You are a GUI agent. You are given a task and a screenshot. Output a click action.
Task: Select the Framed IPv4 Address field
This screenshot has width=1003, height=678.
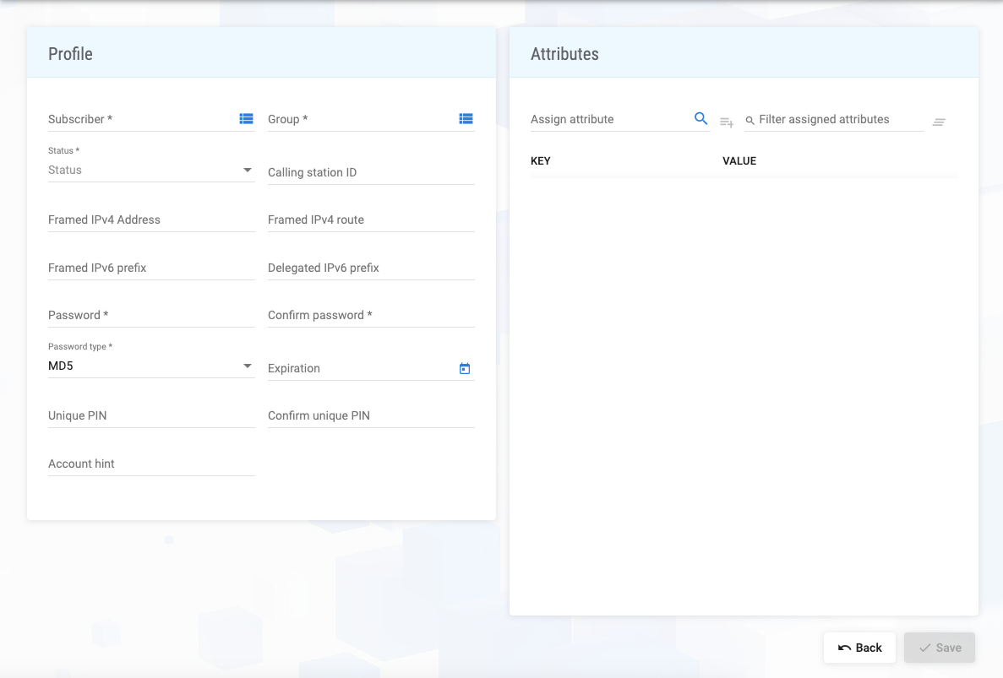(151, 220)
